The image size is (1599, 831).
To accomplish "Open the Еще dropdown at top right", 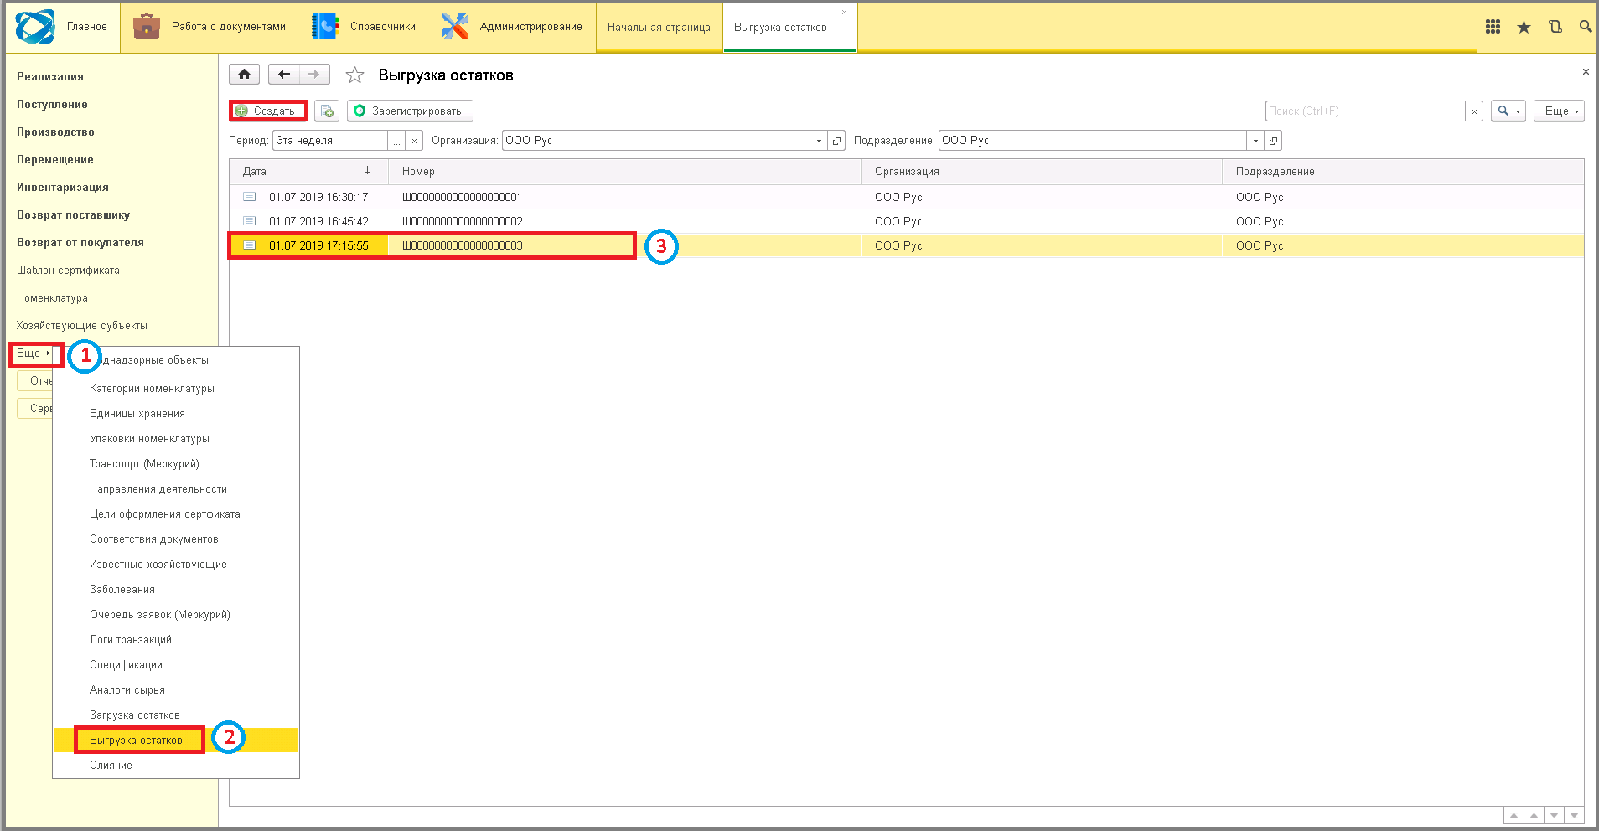I will [x=1559, y=111].
